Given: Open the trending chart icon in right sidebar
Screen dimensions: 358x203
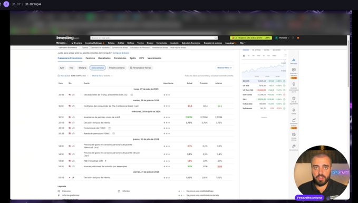Looking at the screenshot, I should point(294,120).
